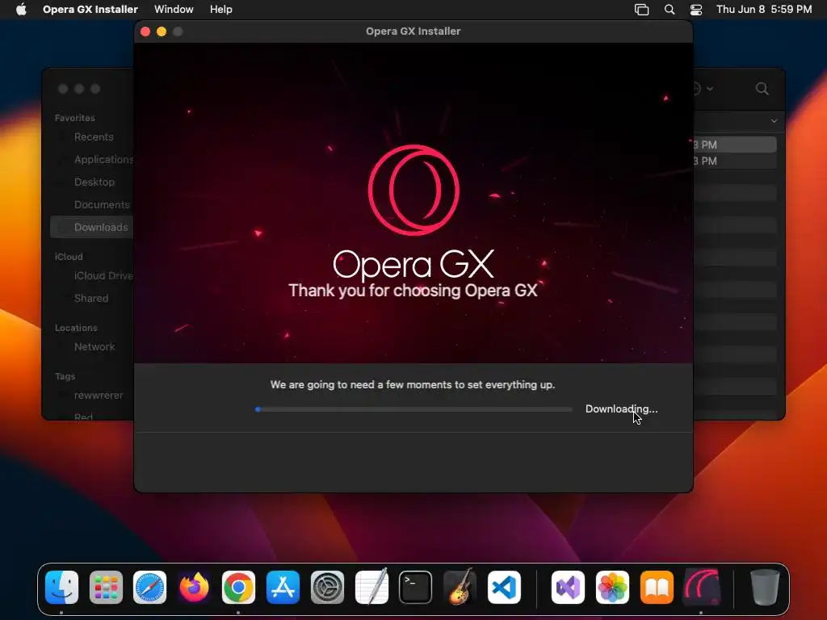Open System Settings from the Dock

[327, 588]
